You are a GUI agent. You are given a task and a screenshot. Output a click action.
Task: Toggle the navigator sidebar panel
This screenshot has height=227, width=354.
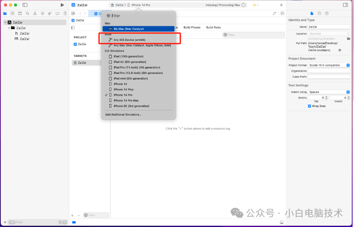[25, 5]
